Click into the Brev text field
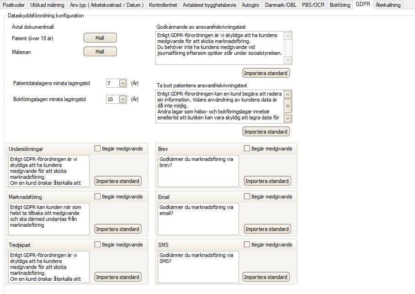Screen dimensions: 415x294 198,171
